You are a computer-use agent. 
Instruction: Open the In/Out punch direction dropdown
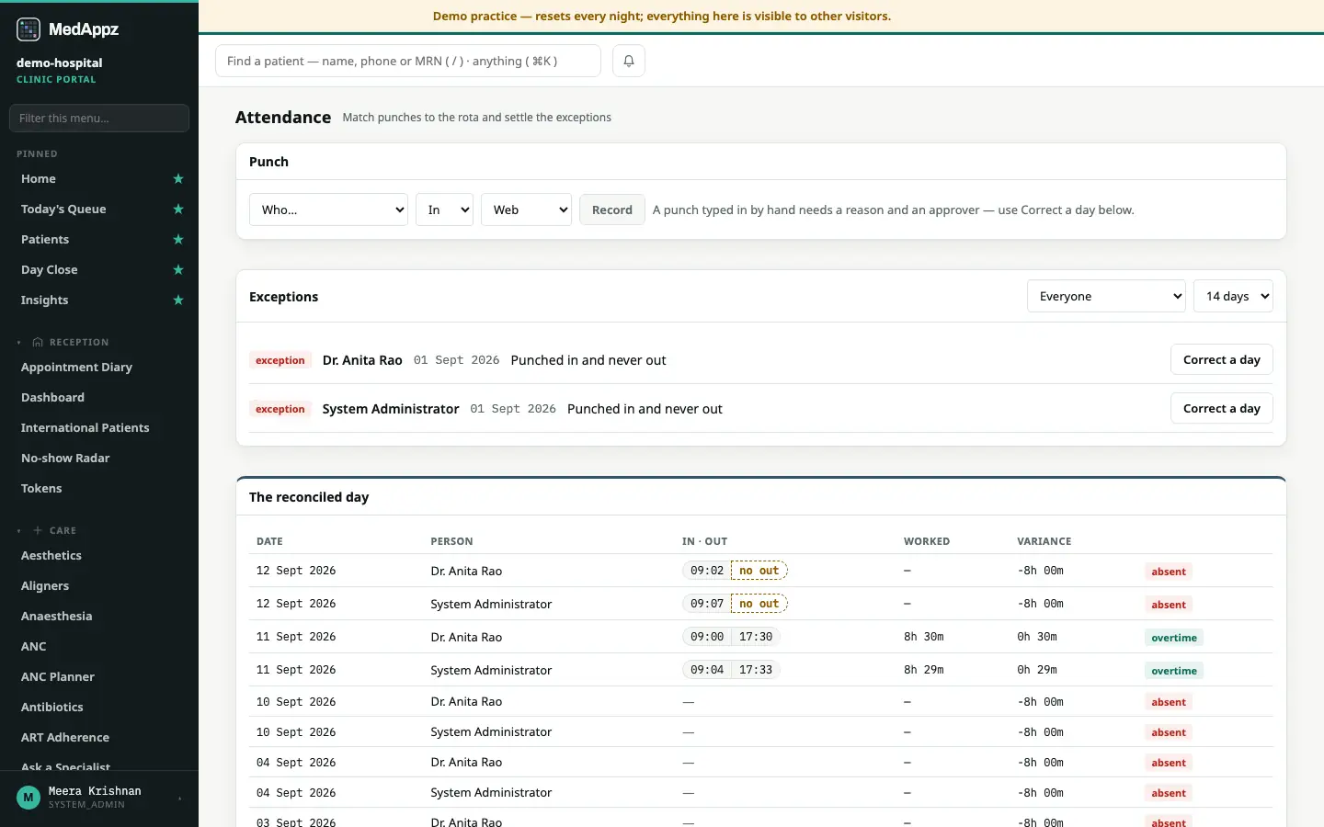[x=444, y=210]
